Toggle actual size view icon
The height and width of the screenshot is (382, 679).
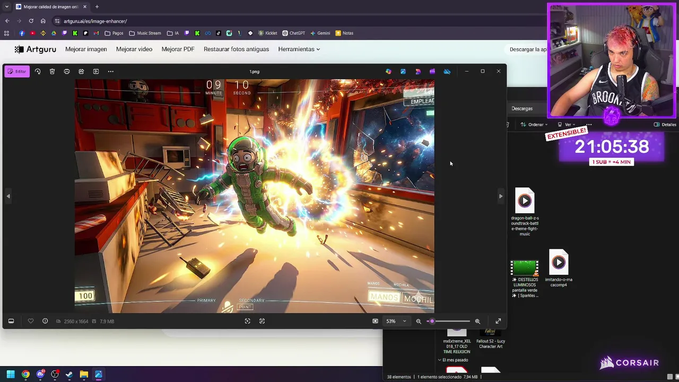click(375, 321)
